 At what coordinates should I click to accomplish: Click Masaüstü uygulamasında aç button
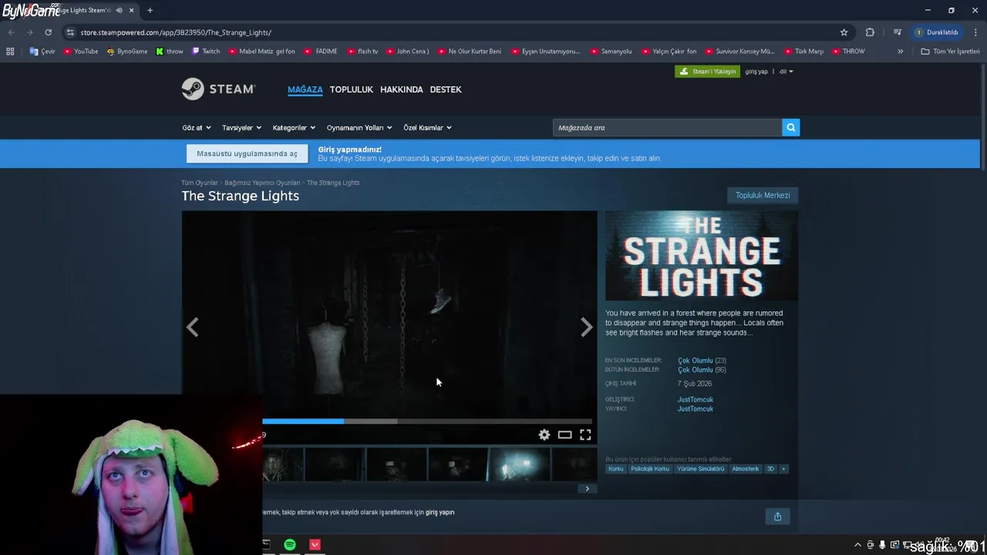247,153
